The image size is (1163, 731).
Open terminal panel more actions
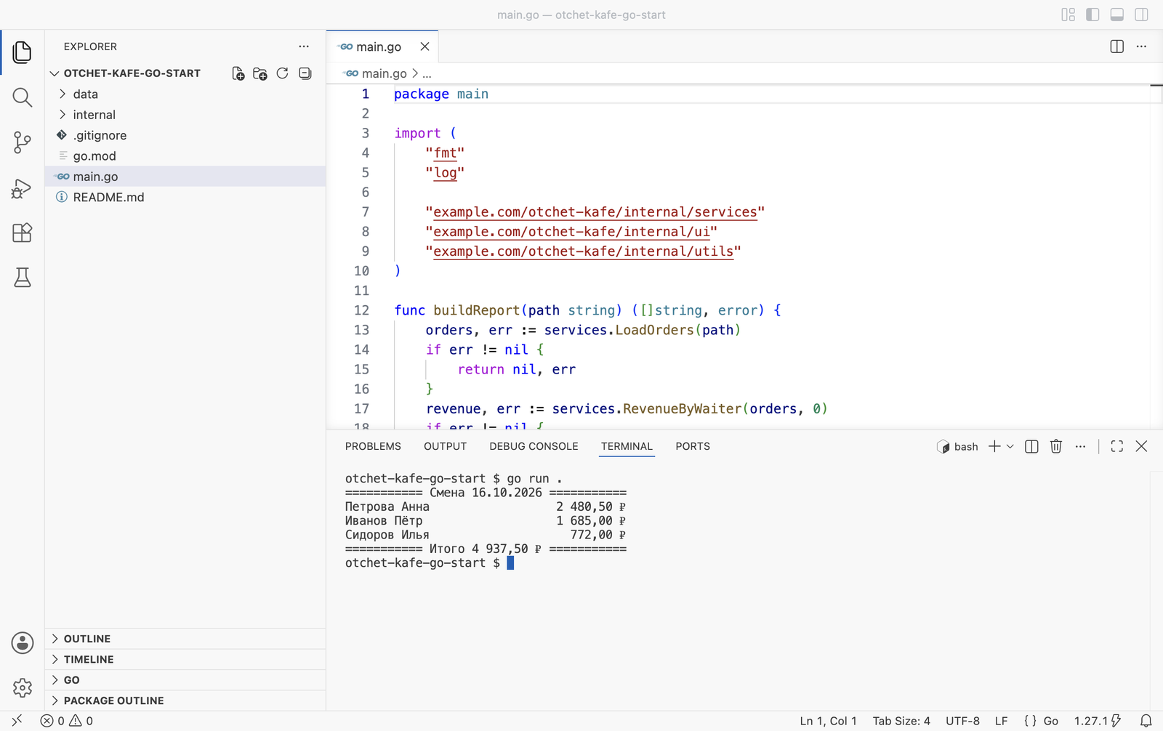coord(1081,446)
